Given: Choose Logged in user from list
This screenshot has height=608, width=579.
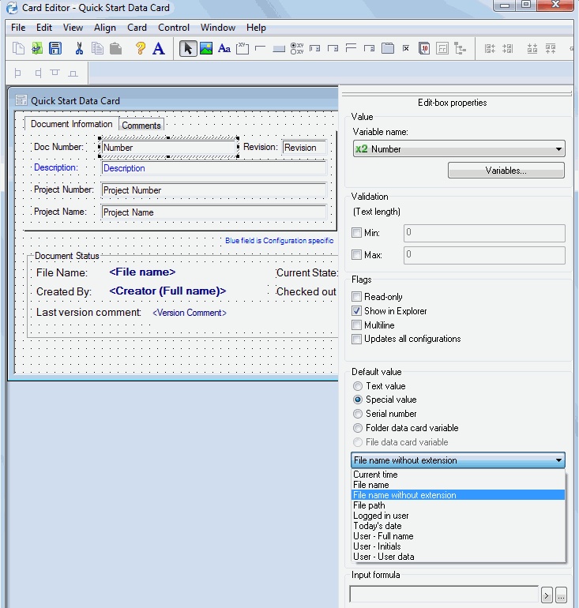Looking at the screenshot, I should (458, 516).
